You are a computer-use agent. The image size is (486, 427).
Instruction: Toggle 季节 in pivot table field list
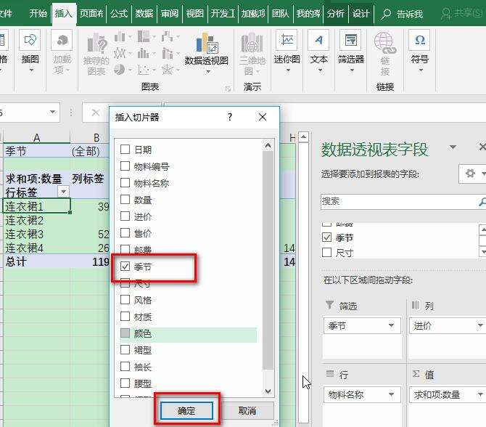pos(326,237)
